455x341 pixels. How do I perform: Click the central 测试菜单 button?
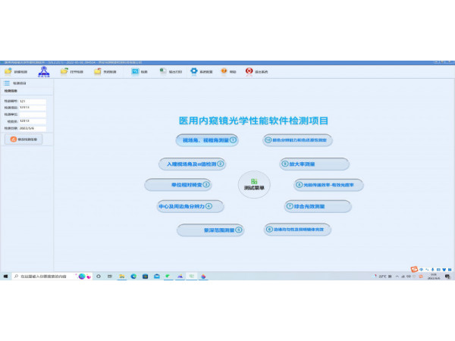point(253,184)
